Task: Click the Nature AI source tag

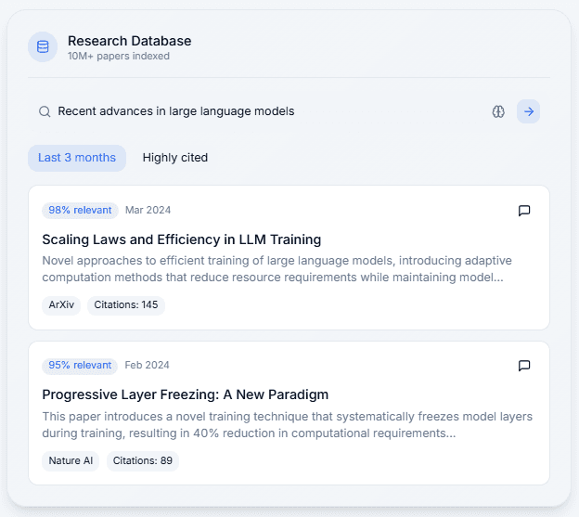Action: [x=71, y=460]
